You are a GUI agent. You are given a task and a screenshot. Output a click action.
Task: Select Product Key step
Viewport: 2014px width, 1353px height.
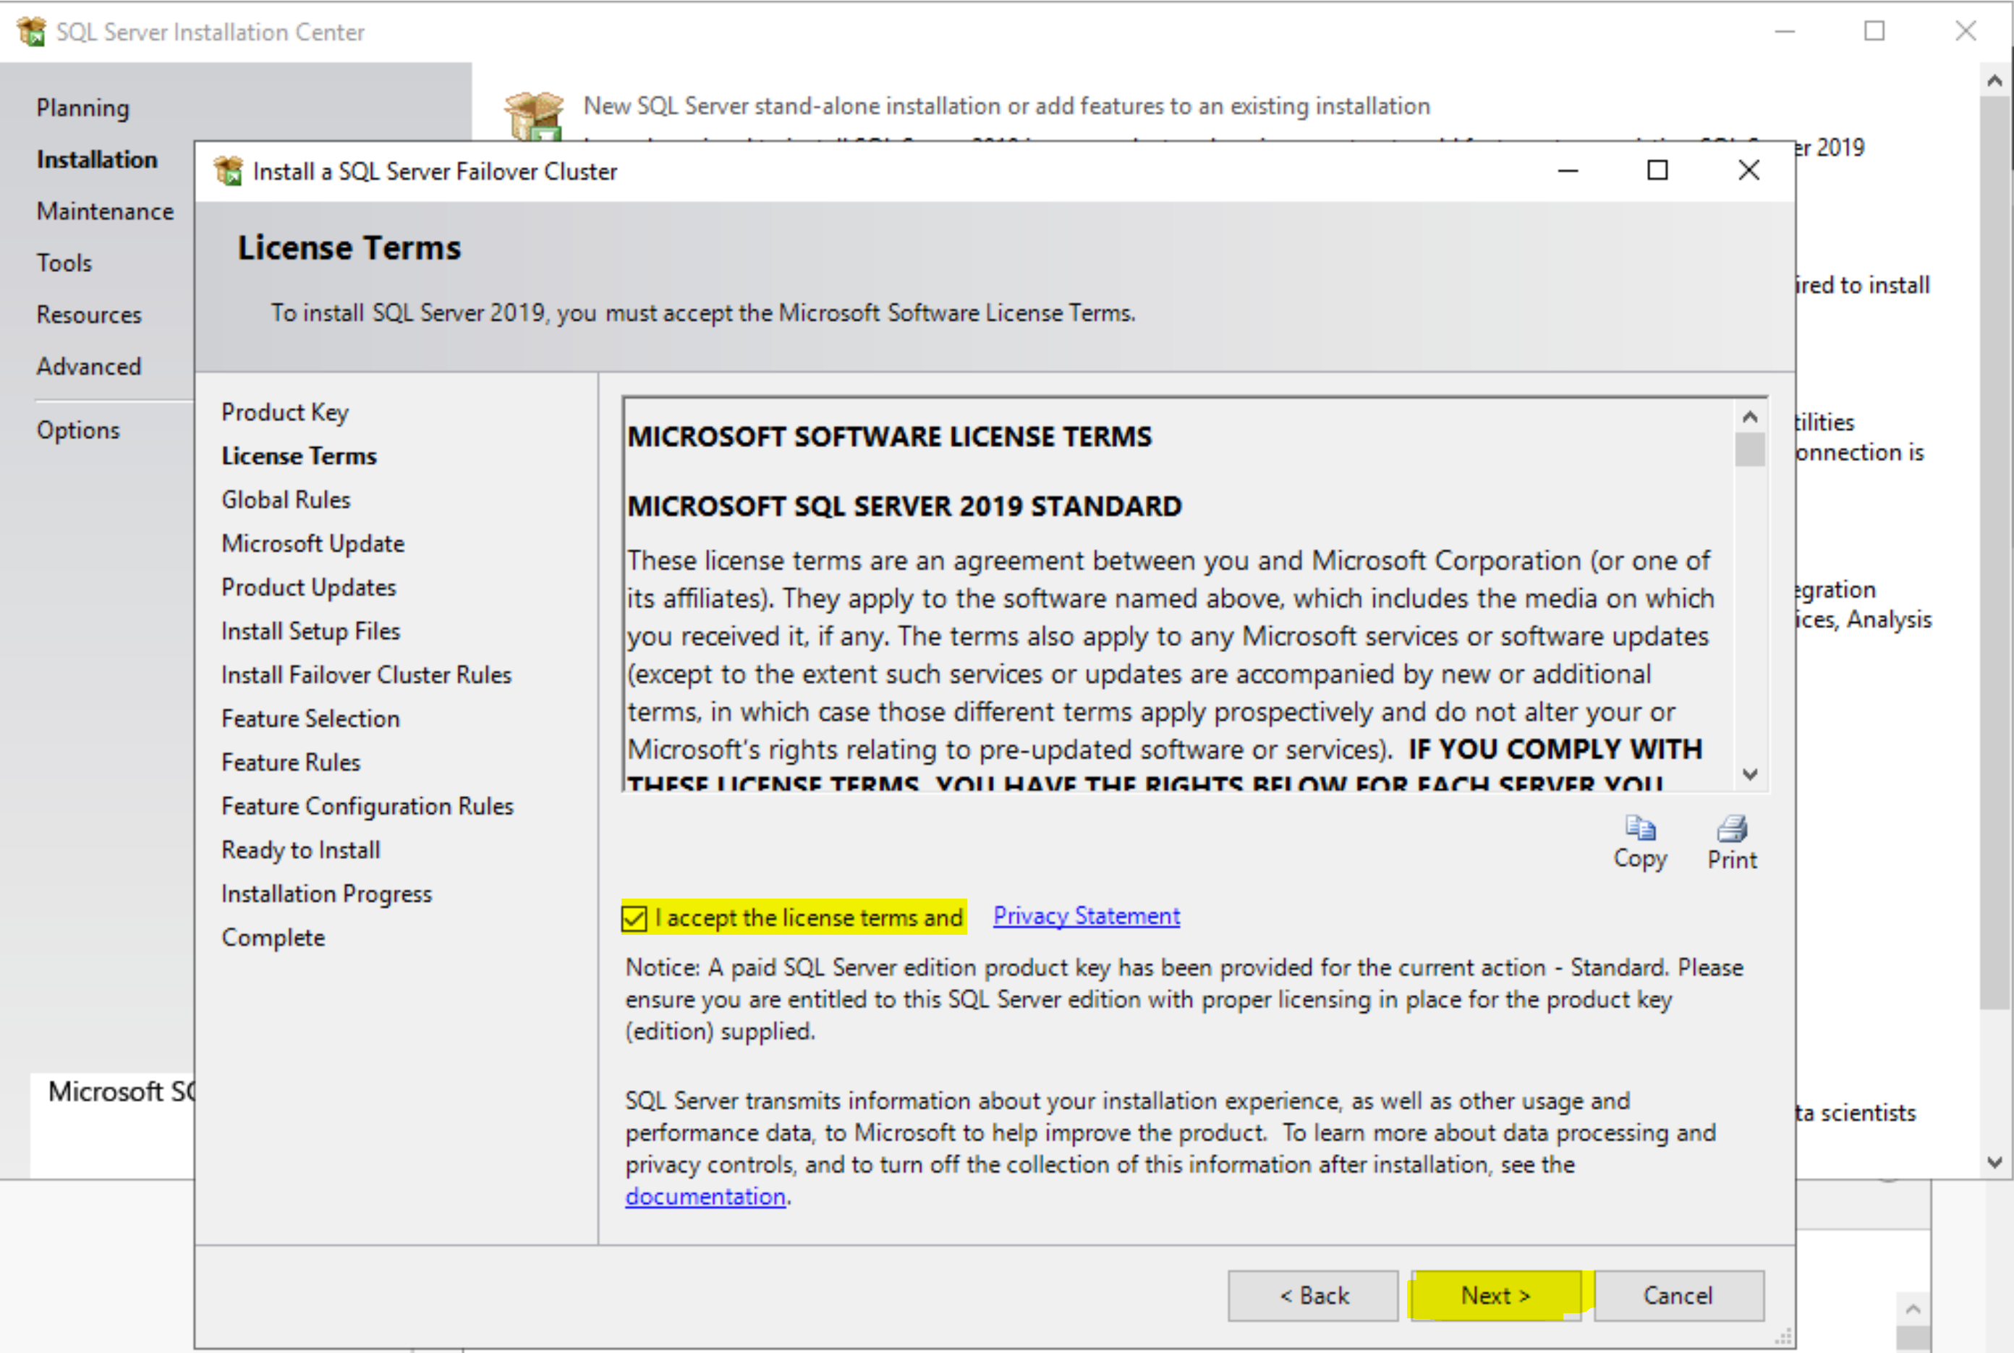284,412
